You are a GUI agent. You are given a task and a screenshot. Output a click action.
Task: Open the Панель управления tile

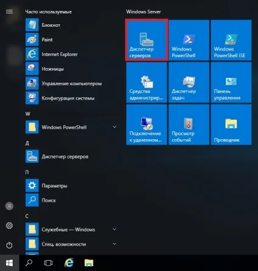point(231,82)
